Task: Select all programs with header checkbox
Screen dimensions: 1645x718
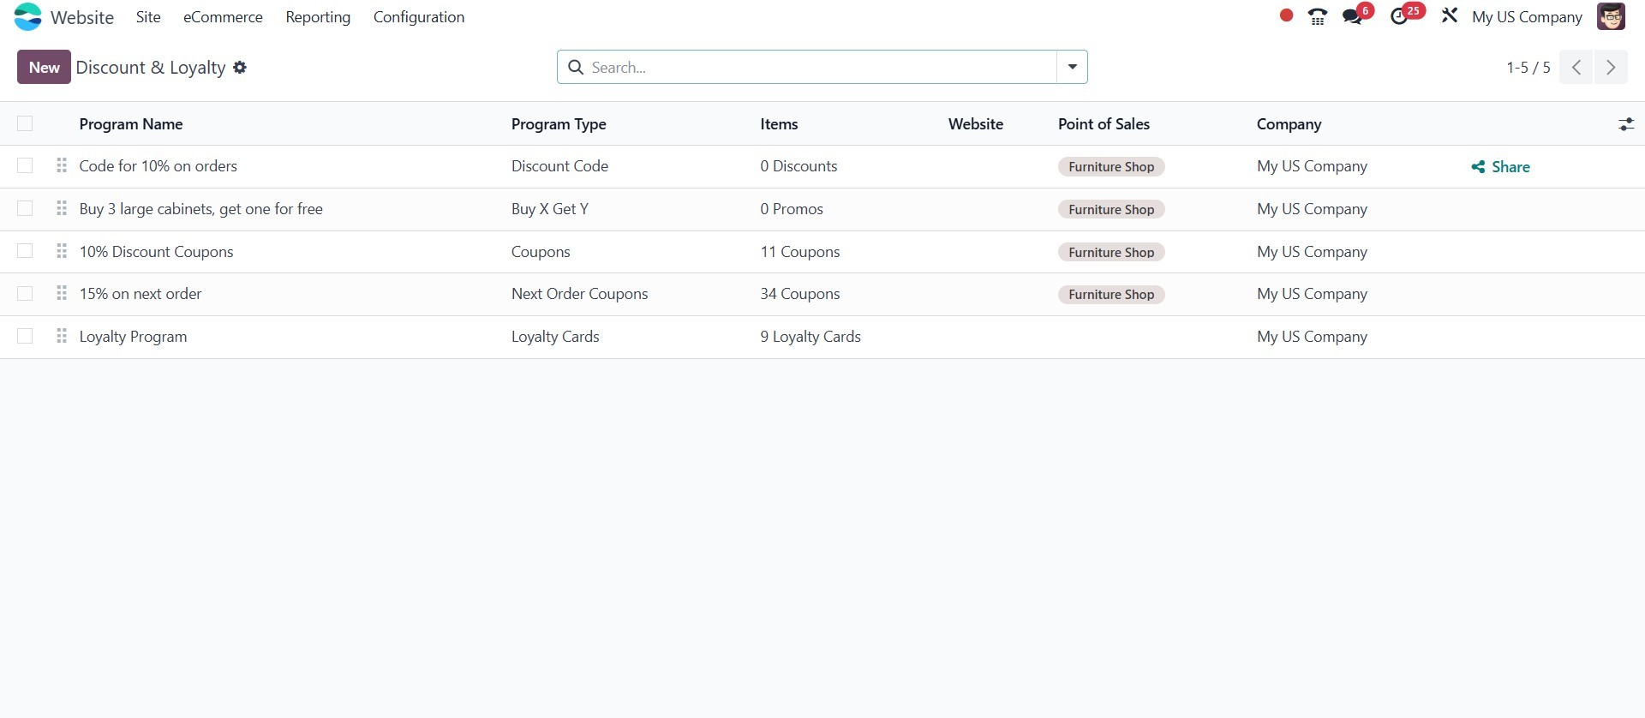Action: [25, 123]
